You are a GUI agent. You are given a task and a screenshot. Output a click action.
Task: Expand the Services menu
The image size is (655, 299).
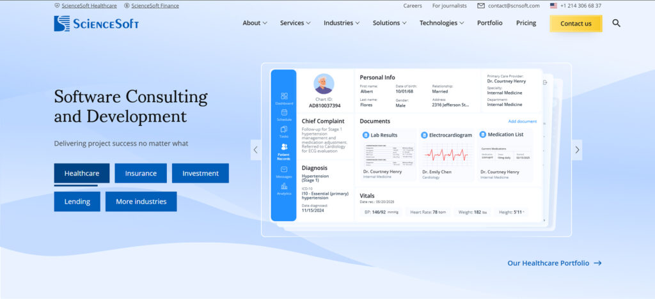coord(296,24)
